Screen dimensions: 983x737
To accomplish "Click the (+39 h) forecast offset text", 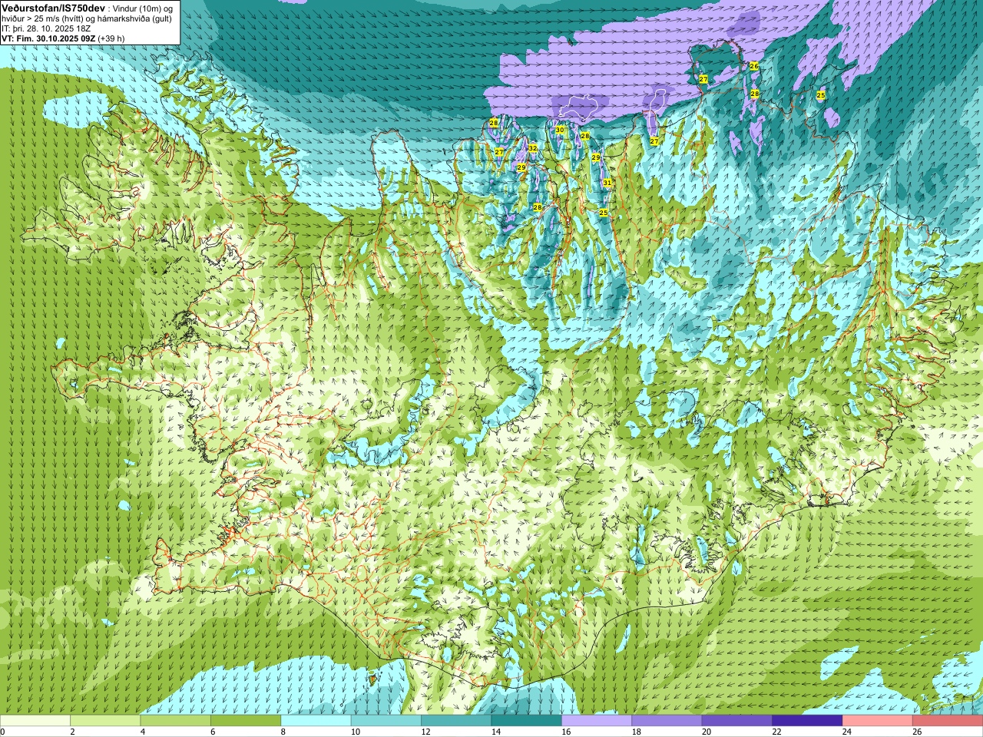I will point(111,38).
